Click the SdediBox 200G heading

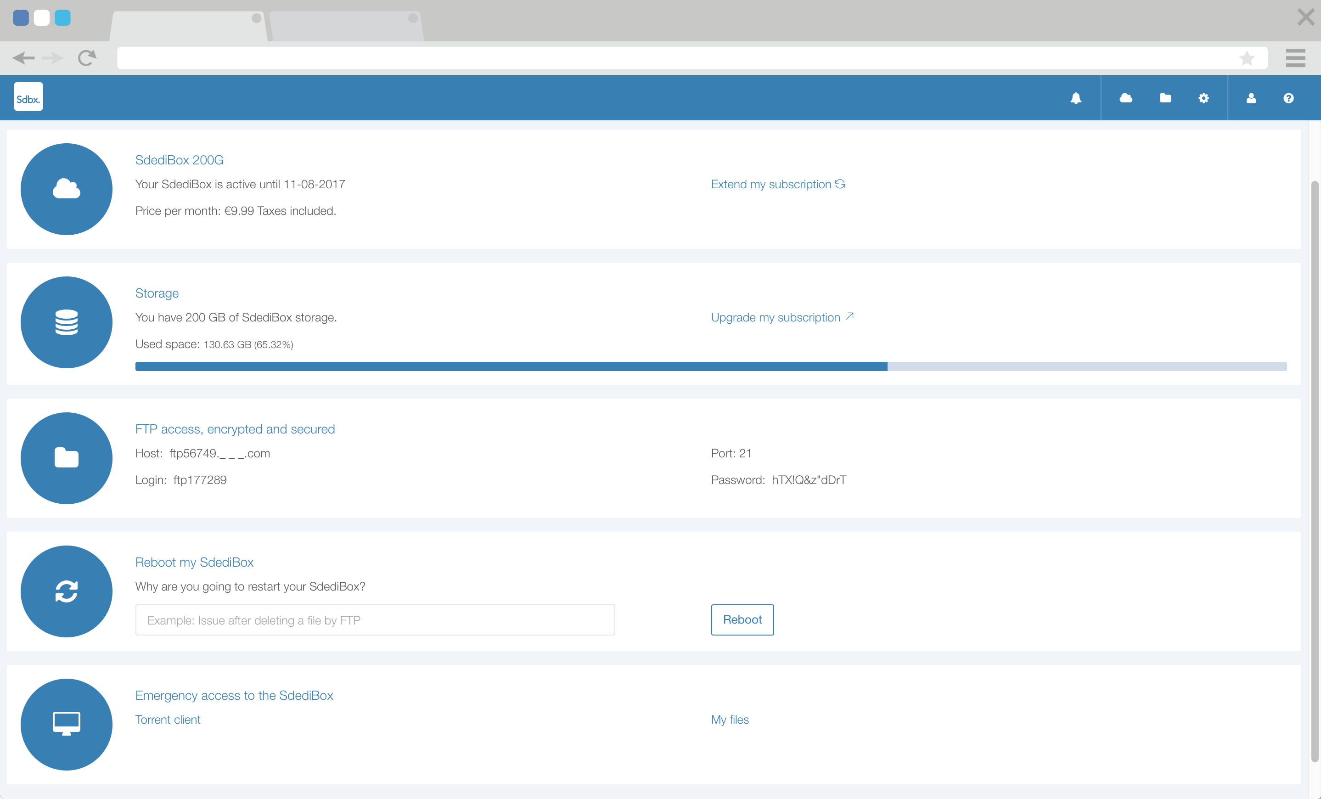pyautogui.click(x=179, y=160)
